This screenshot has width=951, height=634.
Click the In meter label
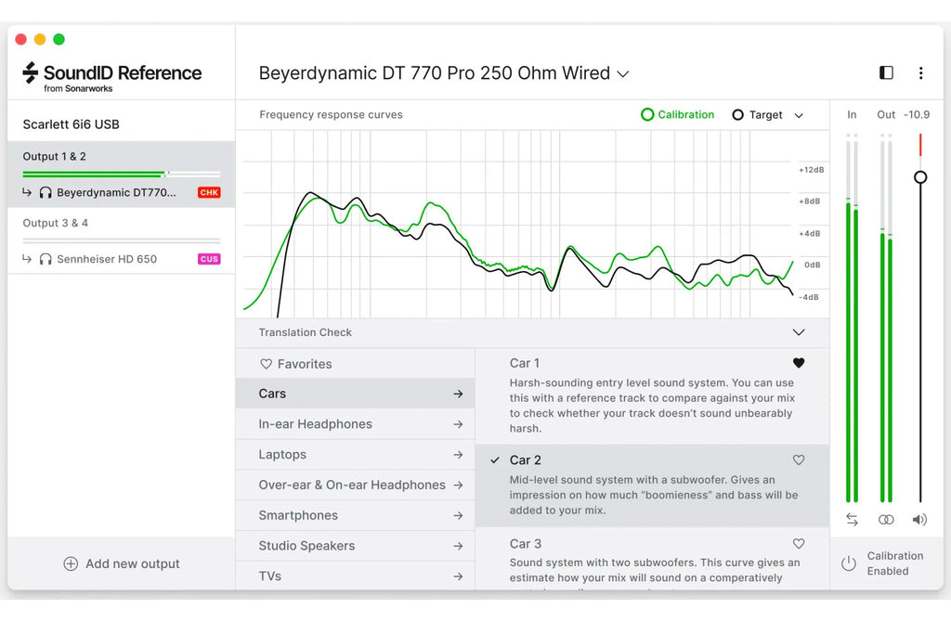point(852,114)
